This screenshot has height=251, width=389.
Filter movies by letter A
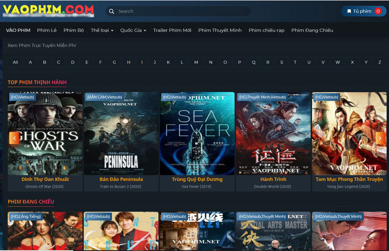tap(30, 62)
